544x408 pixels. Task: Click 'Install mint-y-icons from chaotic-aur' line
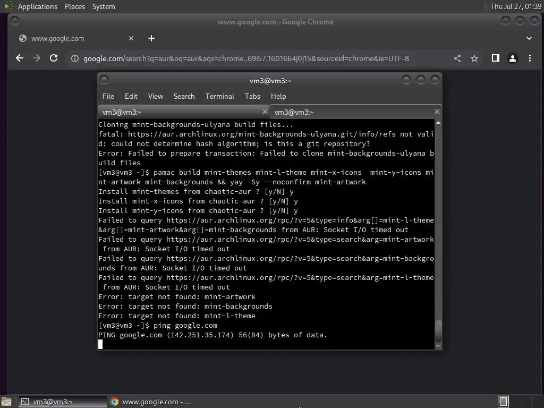pos(198,210)
